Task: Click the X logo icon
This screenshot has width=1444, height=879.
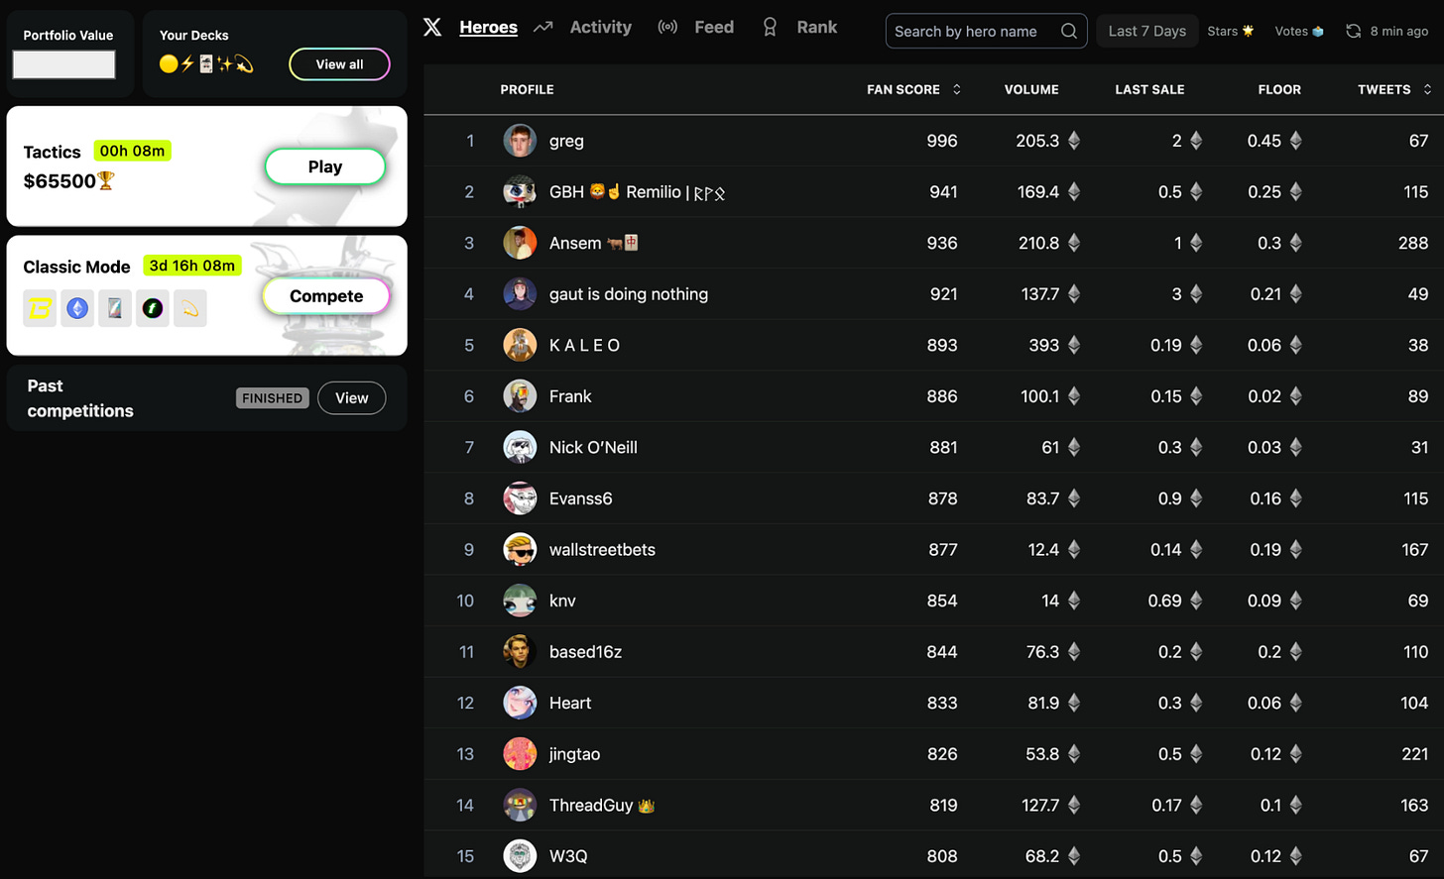Action: (432, 28)
